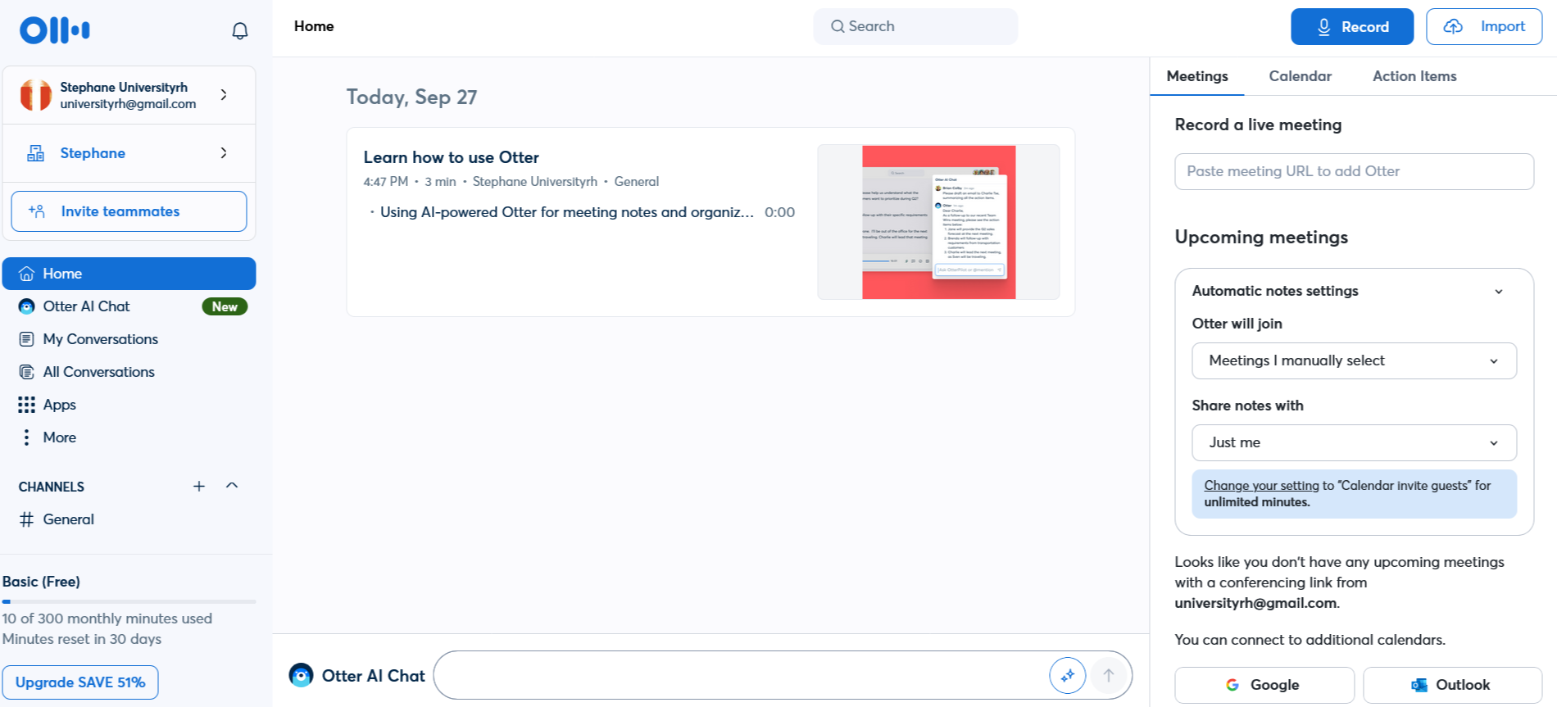This screenshot has height=707, width=1557.
Task: Focus the Search field
Action: click(x=915, y=26)
